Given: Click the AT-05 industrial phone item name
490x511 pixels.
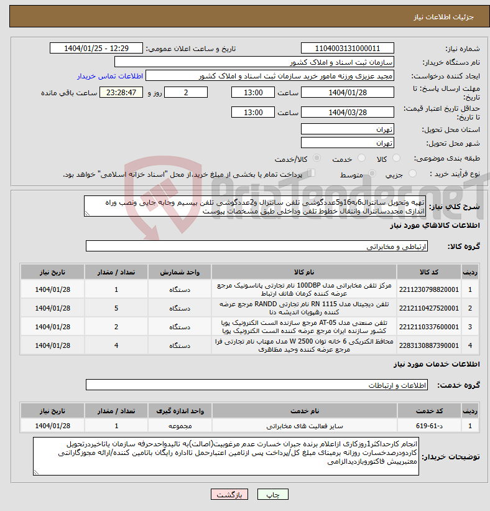Looking at the screenshot, I should pos(304,327).
